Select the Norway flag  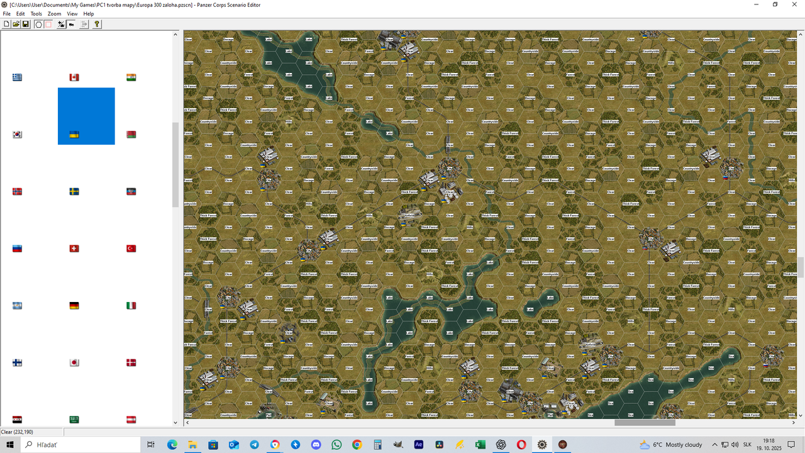point(18,191)
